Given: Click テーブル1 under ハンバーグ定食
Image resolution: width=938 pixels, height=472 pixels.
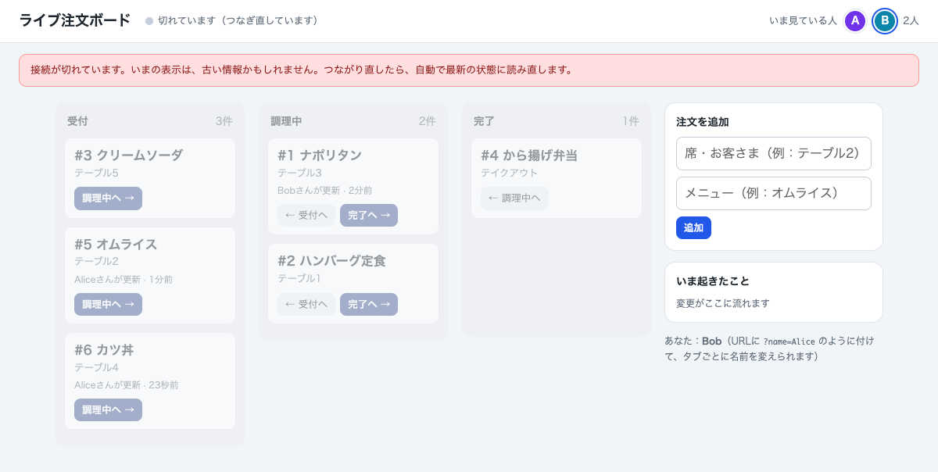Looking at the screenshot, I should tap(299, 278).
